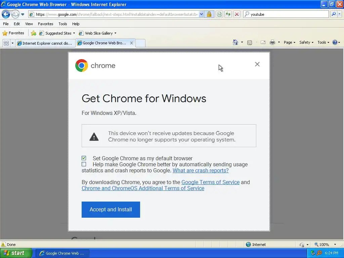Screen dimensions: 344x258
Task: Toggle Compatibility View broken-page icon
Action: coord(219,14)
